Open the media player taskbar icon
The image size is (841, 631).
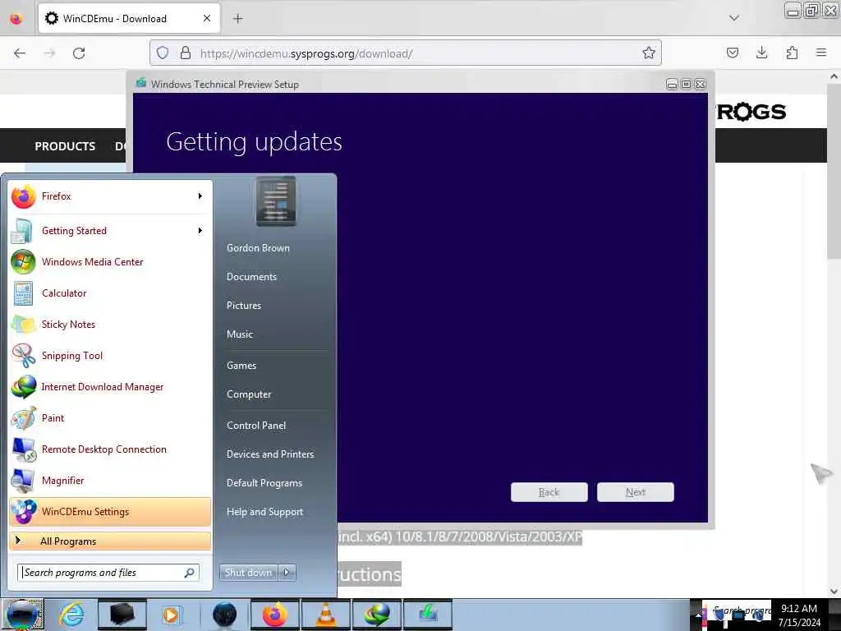[171, 615]
